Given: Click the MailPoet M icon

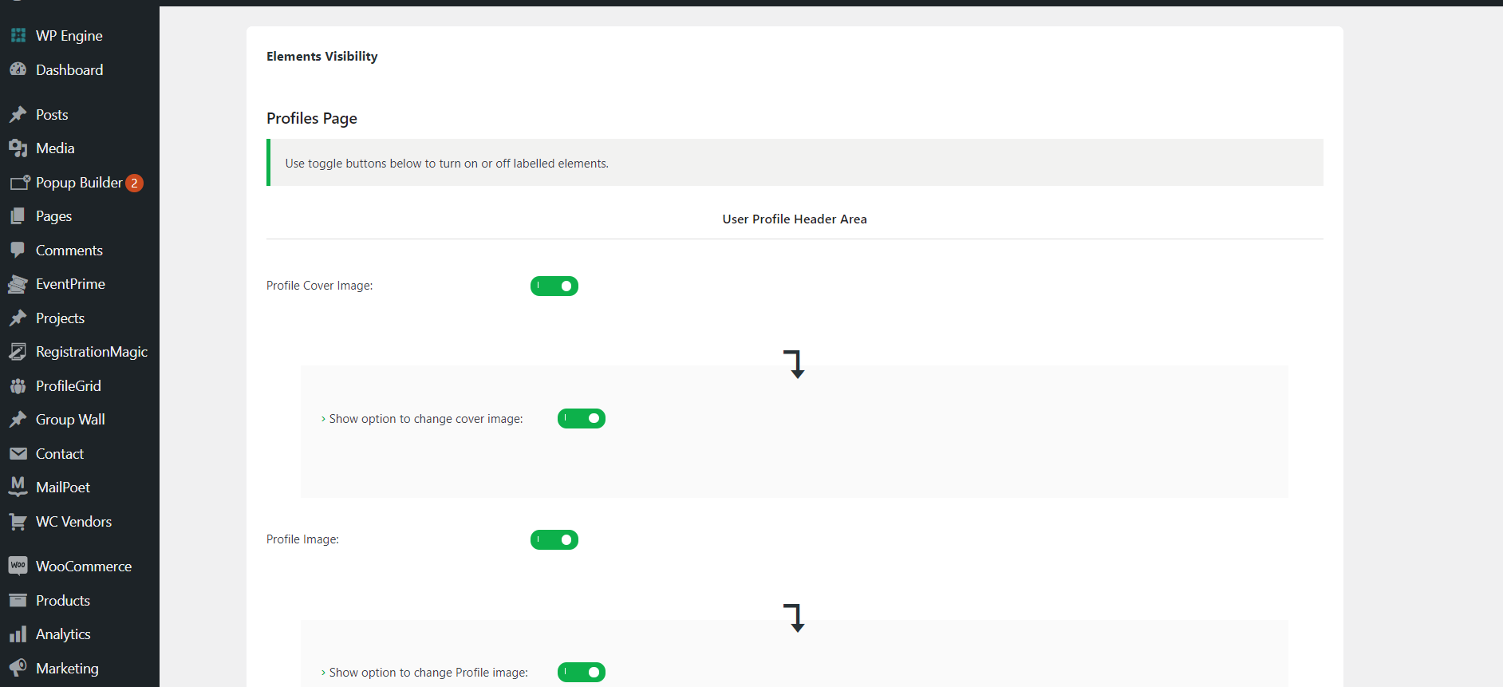Looking at the screenshot, I should coord(18,487).
